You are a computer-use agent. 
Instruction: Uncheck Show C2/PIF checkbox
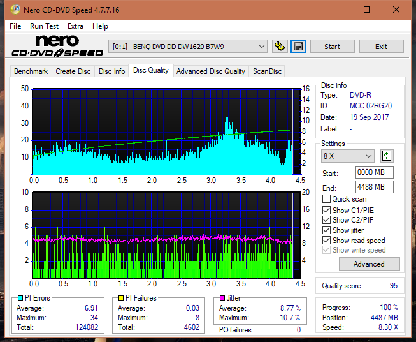(326, 220)
